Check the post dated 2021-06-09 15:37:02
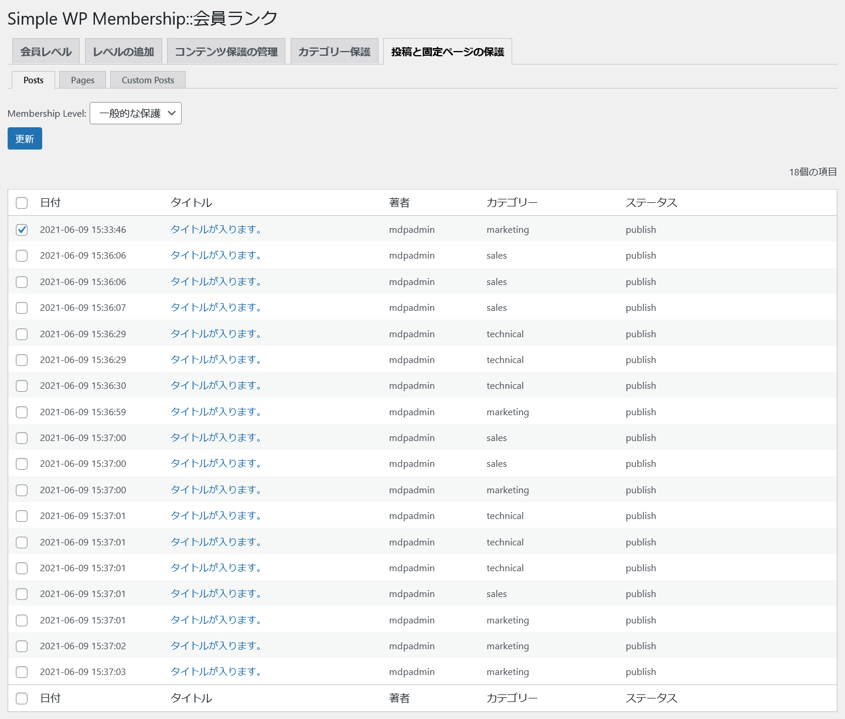This screenshot has width=845, height=719. click(x=22, y=646)
